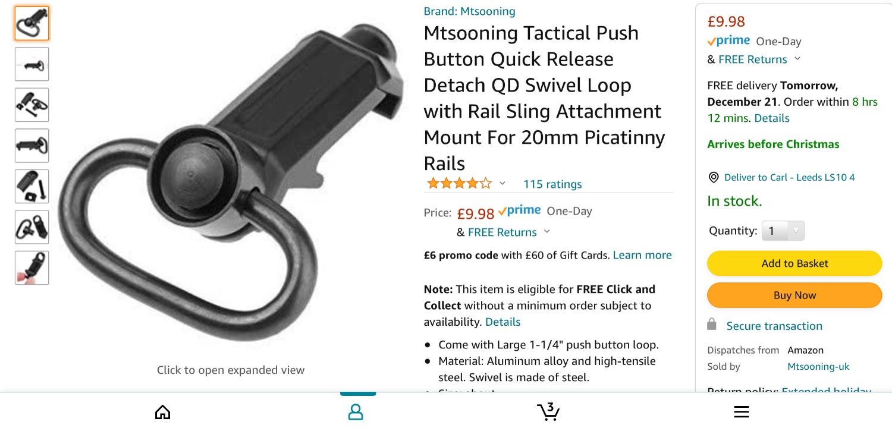Image resolution: width=892 pixels, height=431 pixels.
Task: Open the Mtsooning-uk seller link
Action: coord(818,366)
